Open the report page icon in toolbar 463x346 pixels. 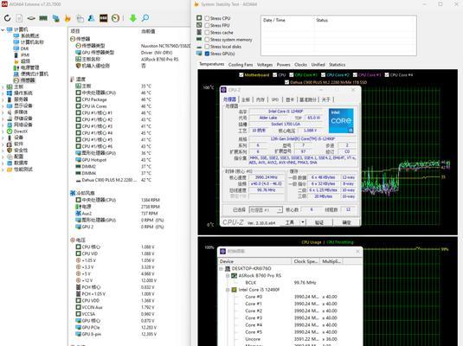click(19, 18)
